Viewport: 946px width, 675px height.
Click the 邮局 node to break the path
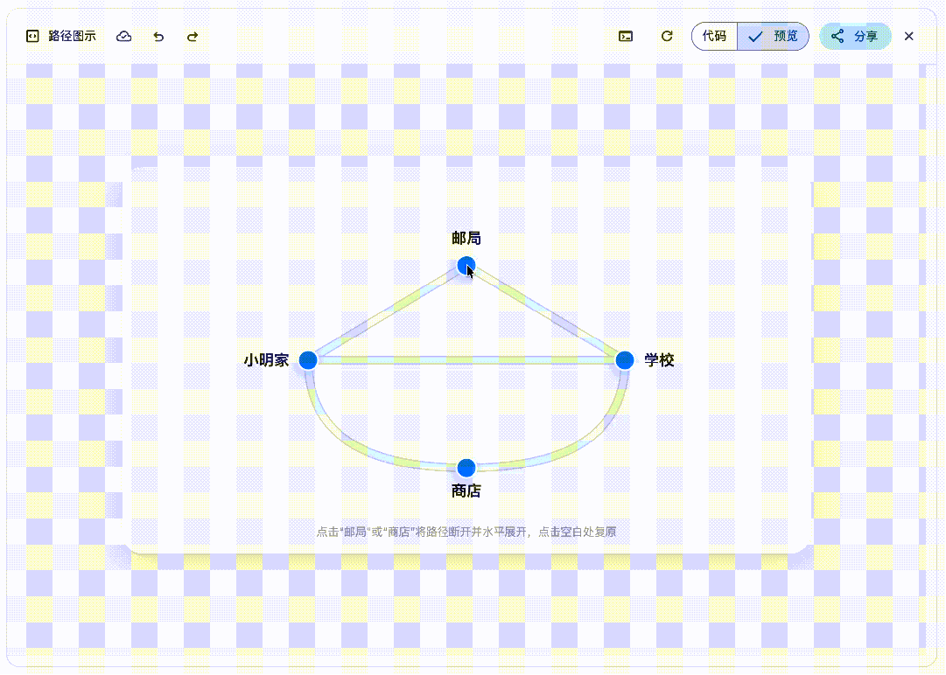465,265
